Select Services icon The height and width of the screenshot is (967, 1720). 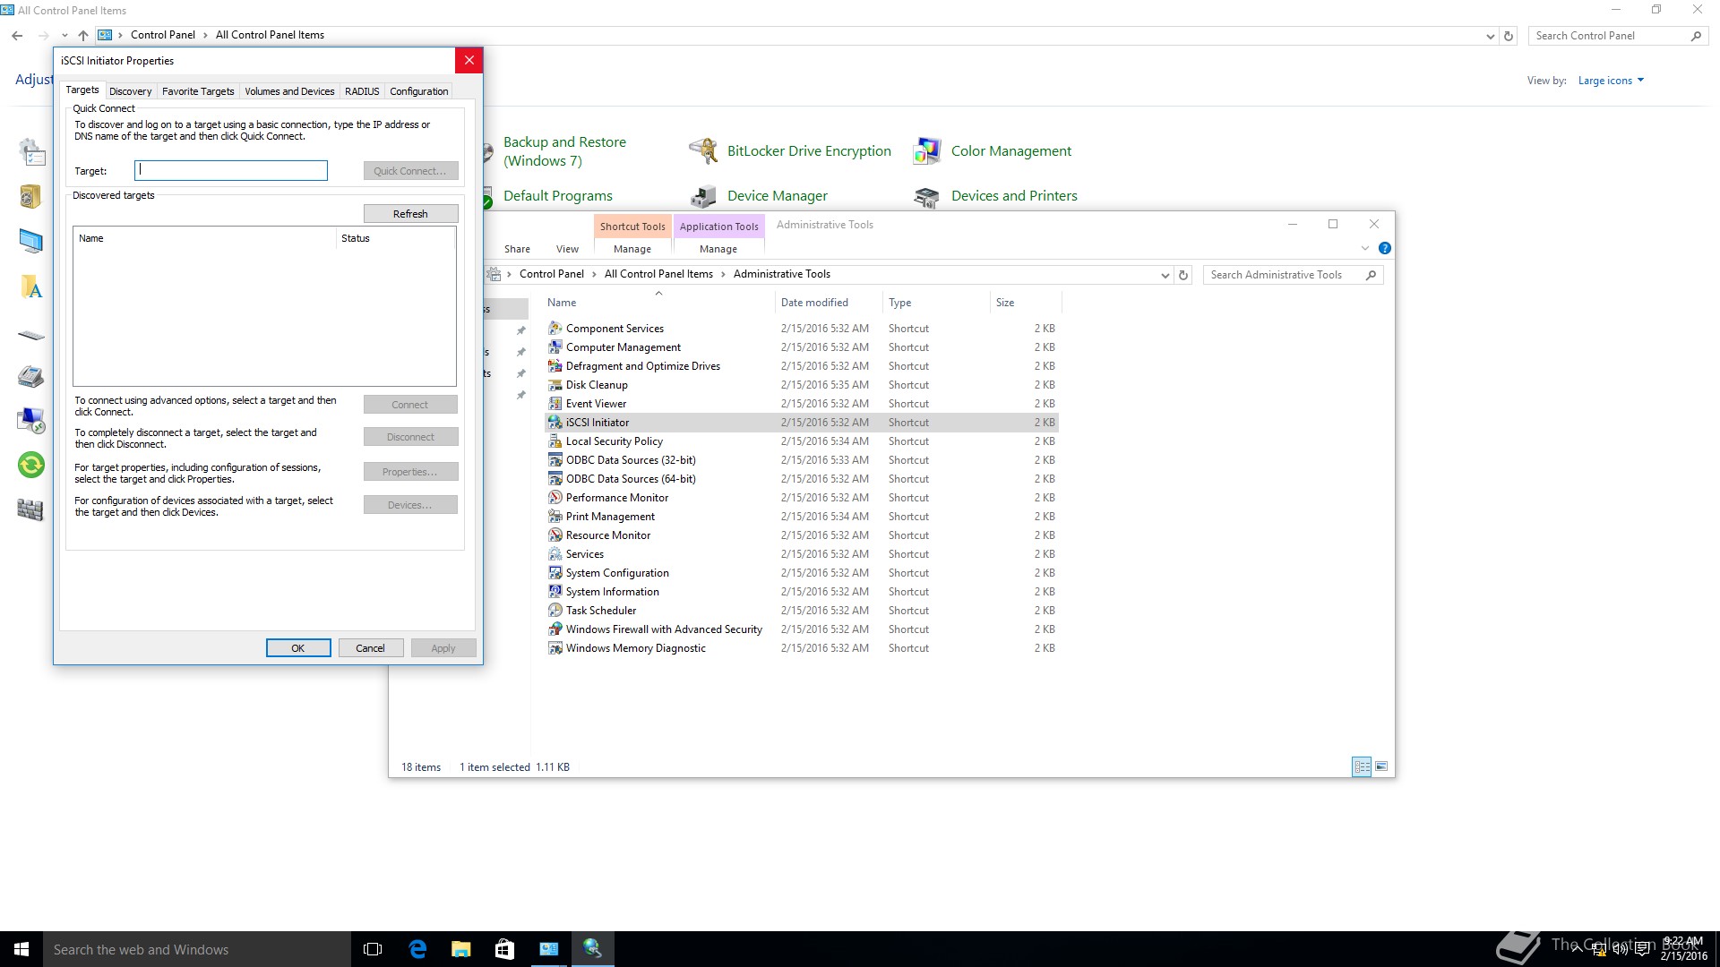(x=555, y=554)
